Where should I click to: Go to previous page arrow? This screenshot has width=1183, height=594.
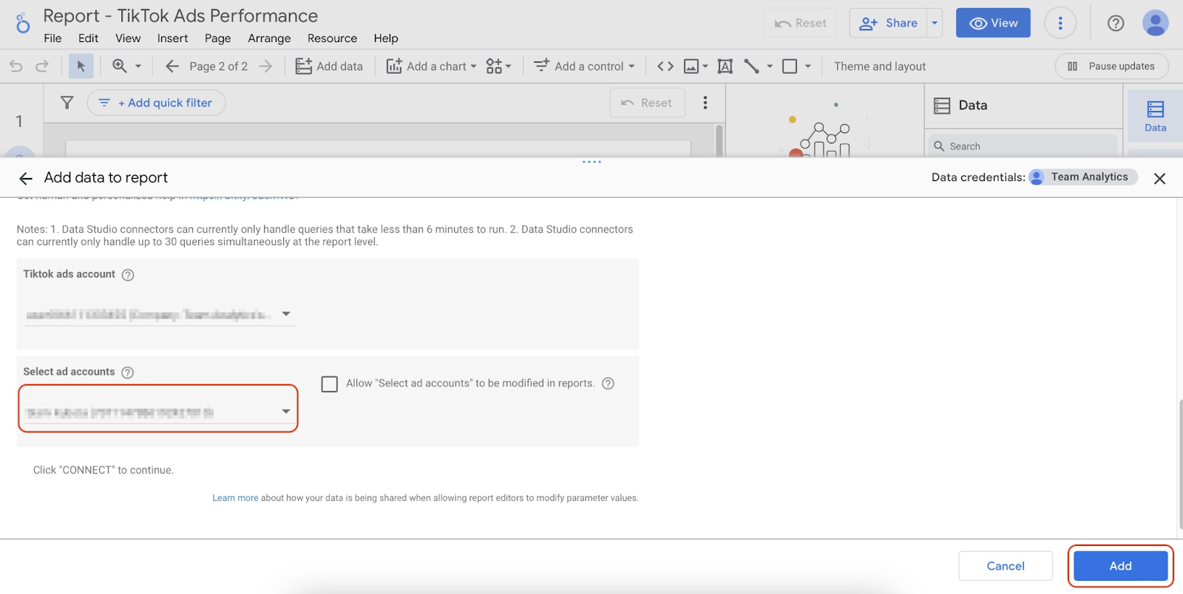[x=172, y=66]
